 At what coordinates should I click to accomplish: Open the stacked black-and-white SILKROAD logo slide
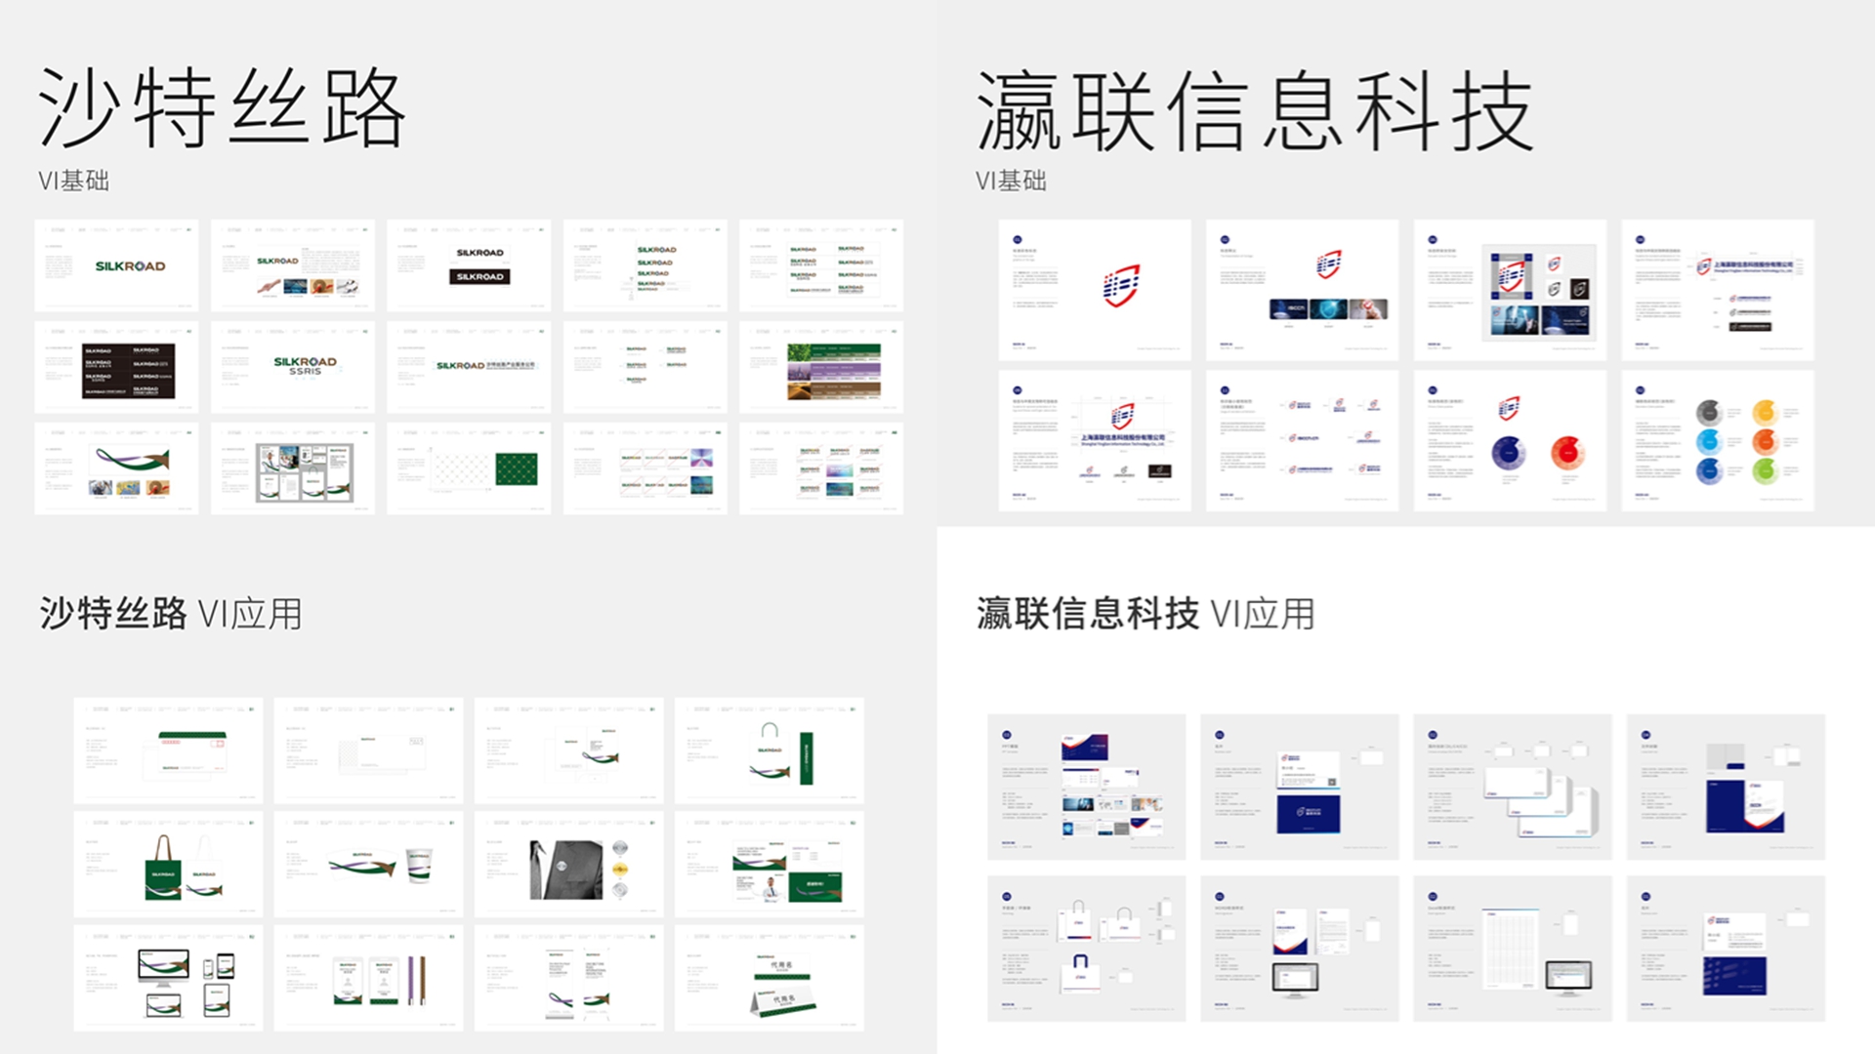coord(469,265)
